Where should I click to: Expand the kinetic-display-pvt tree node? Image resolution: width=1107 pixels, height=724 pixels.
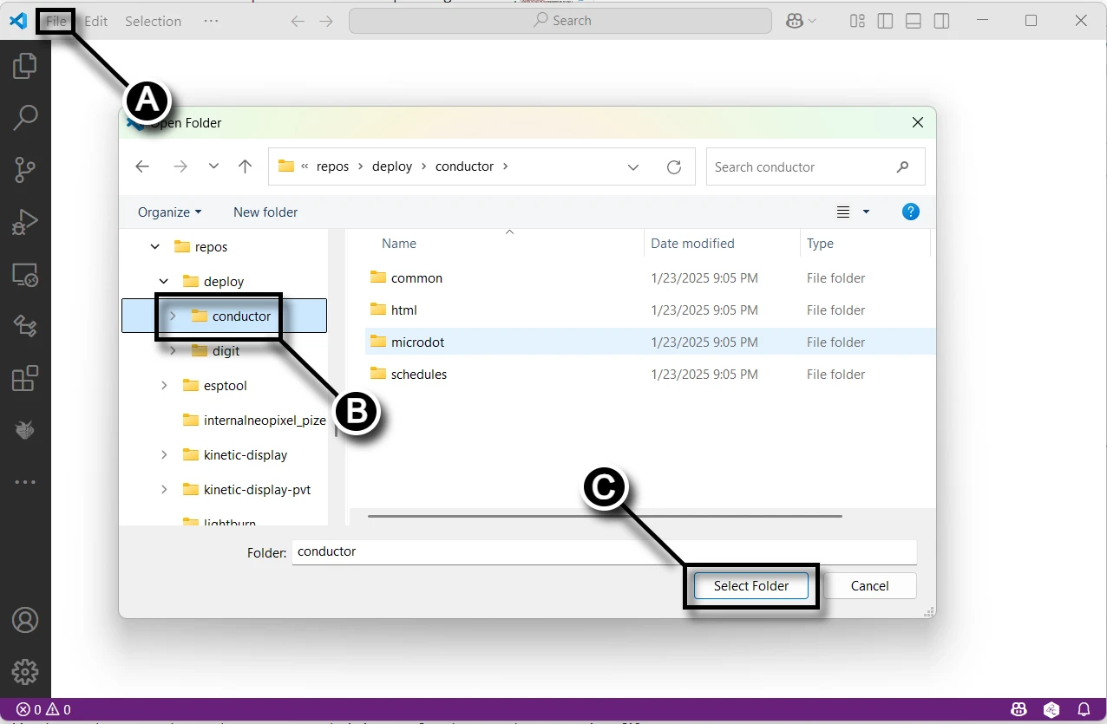point(164,490)
